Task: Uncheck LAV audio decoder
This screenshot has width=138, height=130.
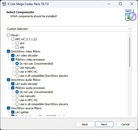Action: [13, 84]
